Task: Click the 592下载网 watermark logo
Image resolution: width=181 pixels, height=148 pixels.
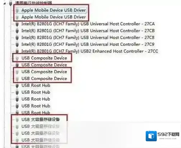Action: point(162,136)
